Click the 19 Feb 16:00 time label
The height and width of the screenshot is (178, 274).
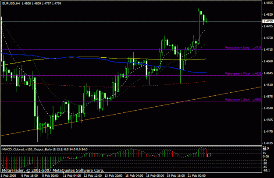point(176,175)
